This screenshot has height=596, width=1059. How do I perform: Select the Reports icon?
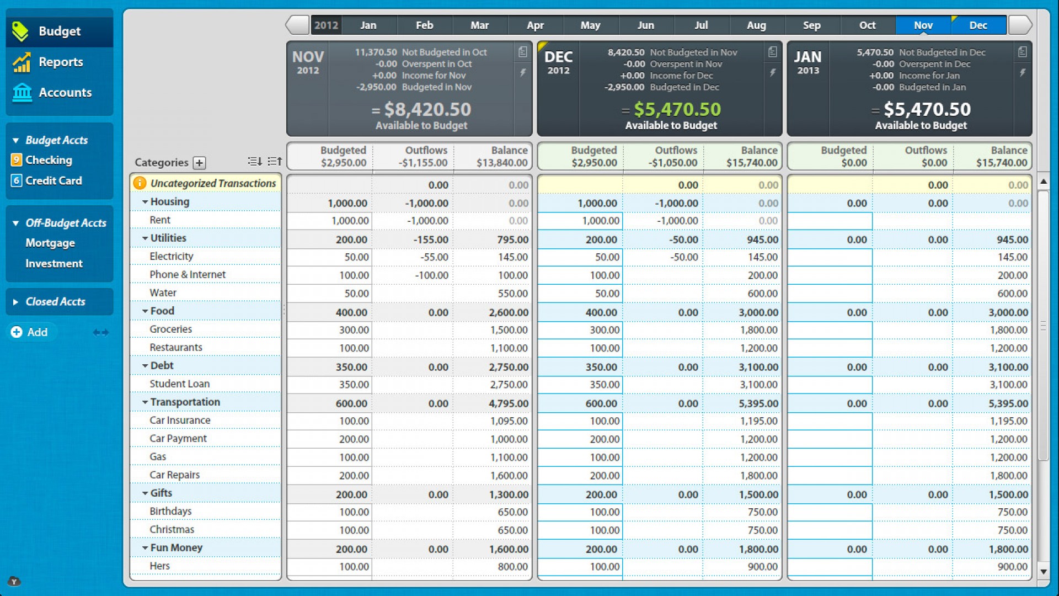pyautogui.click(x=21, y=62)
